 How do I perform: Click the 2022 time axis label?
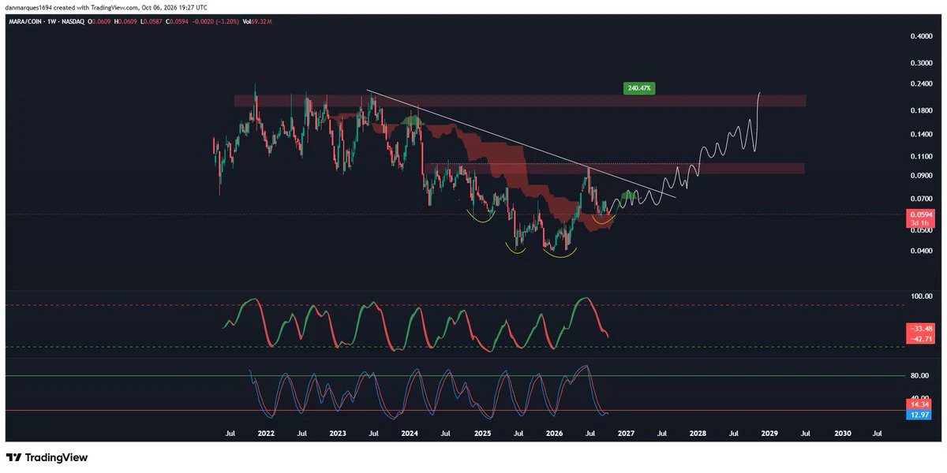tap(266, 434)
